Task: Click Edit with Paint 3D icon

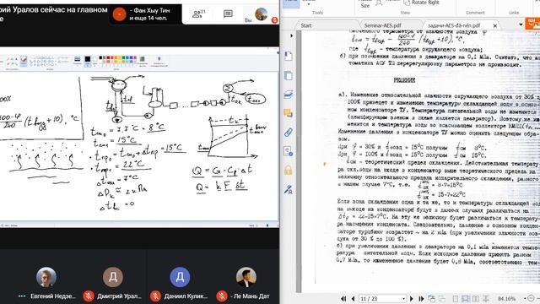Action: 159,61
